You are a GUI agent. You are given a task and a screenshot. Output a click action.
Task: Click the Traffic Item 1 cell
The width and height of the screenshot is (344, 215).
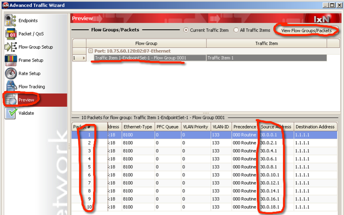[267, 58]
